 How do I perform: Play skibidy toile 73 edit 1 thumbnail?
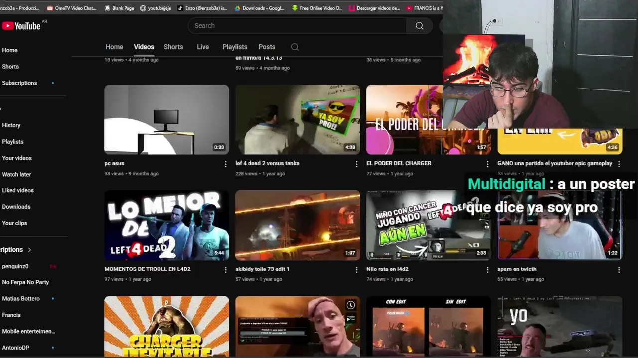(x=298, y=225)
